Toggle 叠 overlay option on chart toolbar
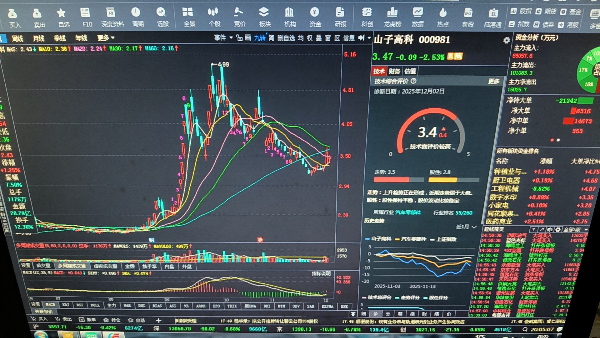This screenshot has width=600, height=338. [318, 38]
